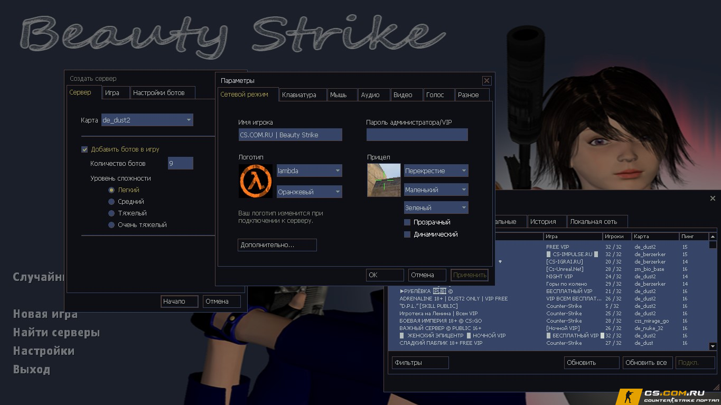This screenshot has width=721, height=405.
Task: Select the "D.P.L." [SKILL PUBLIC] server
Action: (x=548, y=306)
